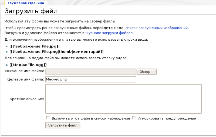Tick the Игнорировать предупреждения checkbox
Image resolution: width=216 pixels, height=137 pixels.
[134, 118]
